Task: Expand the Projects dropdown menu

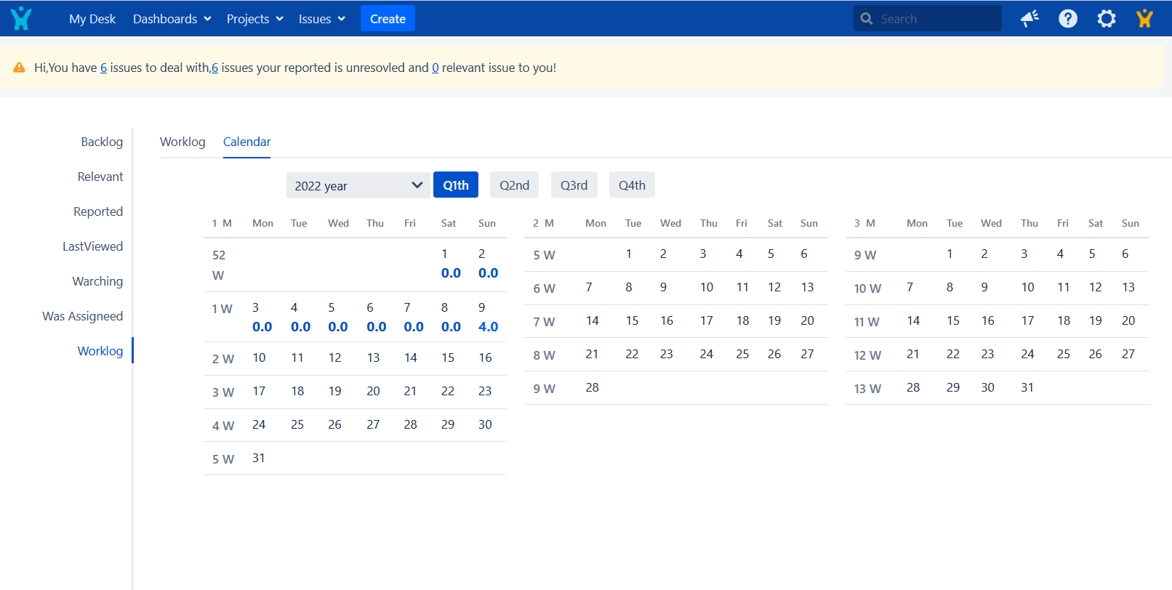Action: click(x=255, y=19)
